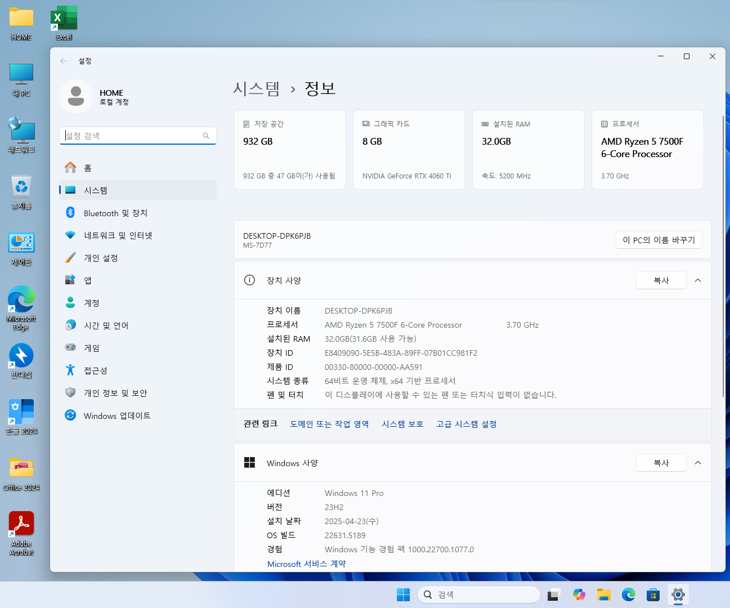Open File Explorer from the taskbar
This screenshot has width=730, height=608.
pyautogui.click(x=604, y=594)
